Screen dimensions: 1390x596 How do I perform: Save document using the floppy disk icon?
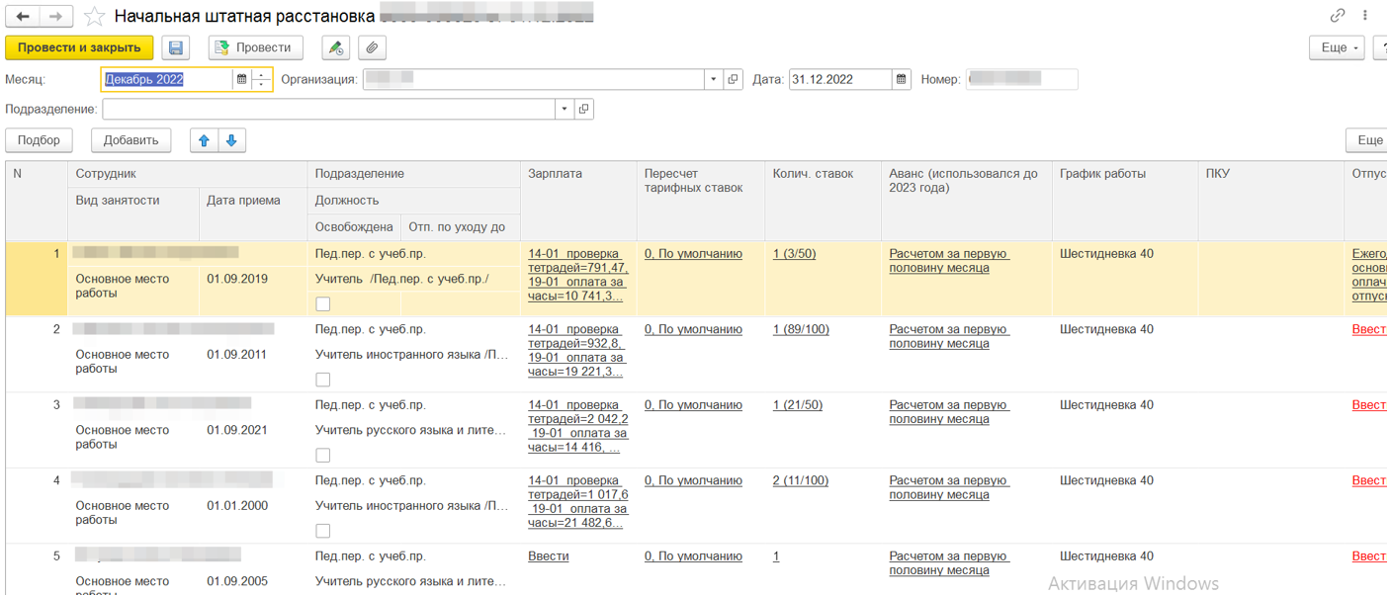pyautogui.click(x=175, y=47)
